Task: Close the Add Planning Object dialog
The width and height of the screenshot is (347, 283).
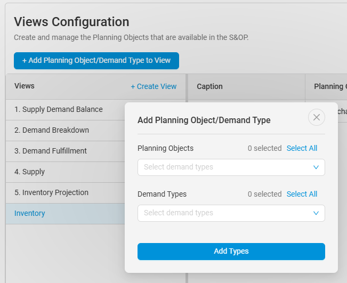Action: [317, 117]
